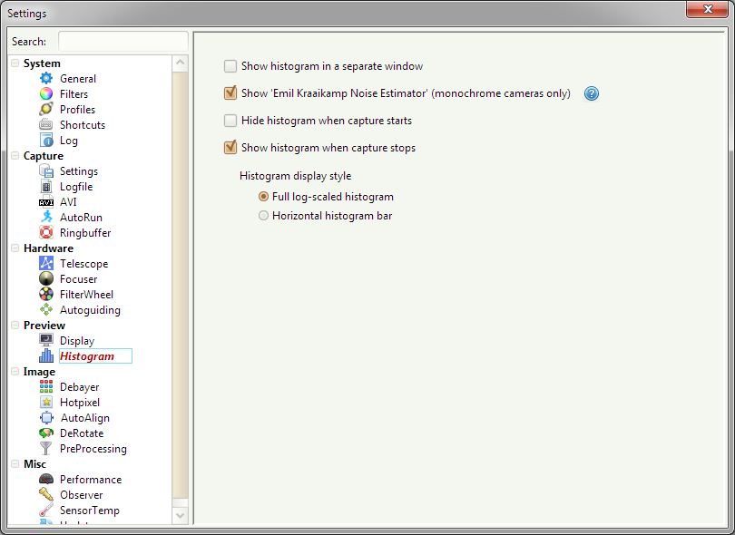The image size is (735, 535).
Task: Click the Filters color wheel icon
Action: tap(46, 94)
